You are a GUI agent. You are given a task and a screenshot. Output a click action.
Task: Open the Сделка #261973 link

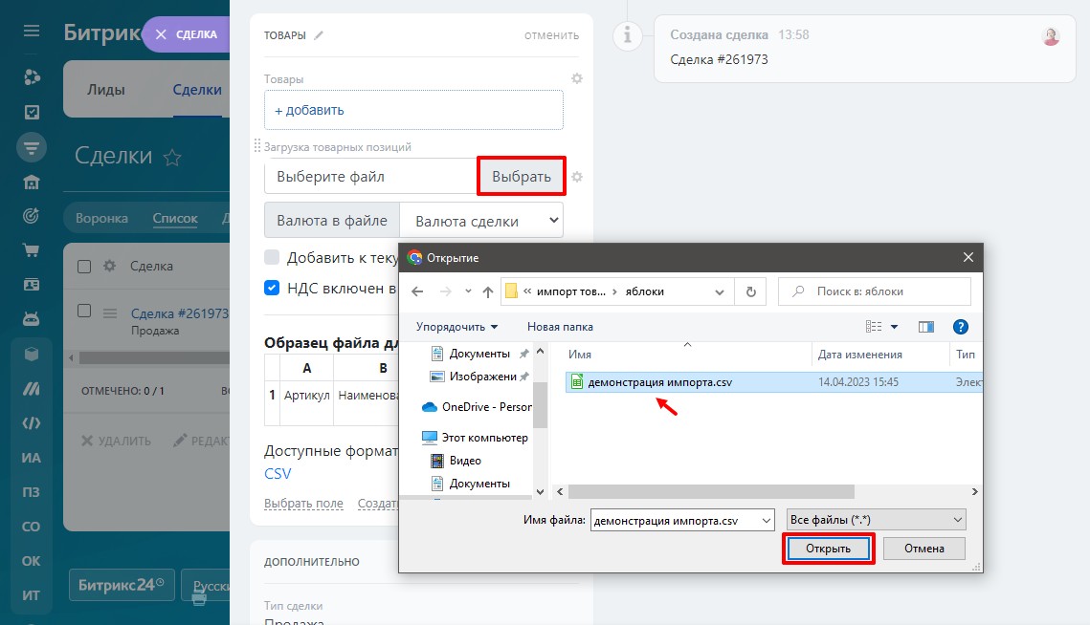click(x=179, y=313)
